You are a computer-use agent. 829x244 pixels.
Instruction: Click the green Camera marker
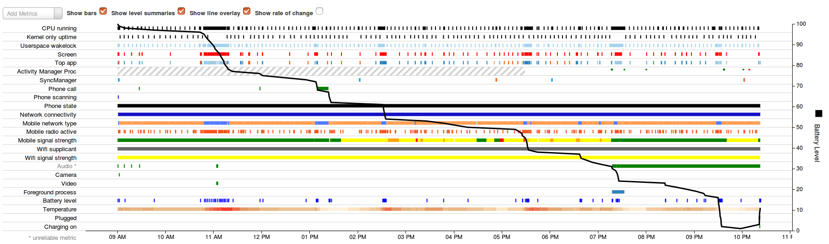tap(119, 175)
